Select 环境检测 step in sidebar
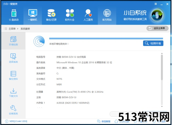172x125 pixels. [13, 41]
